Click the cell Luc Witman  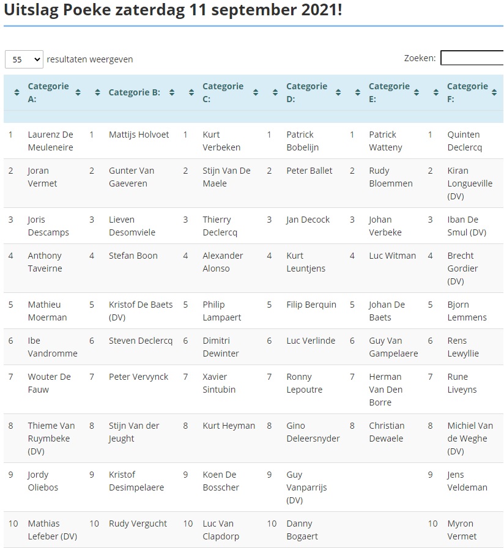pos(393,256)
